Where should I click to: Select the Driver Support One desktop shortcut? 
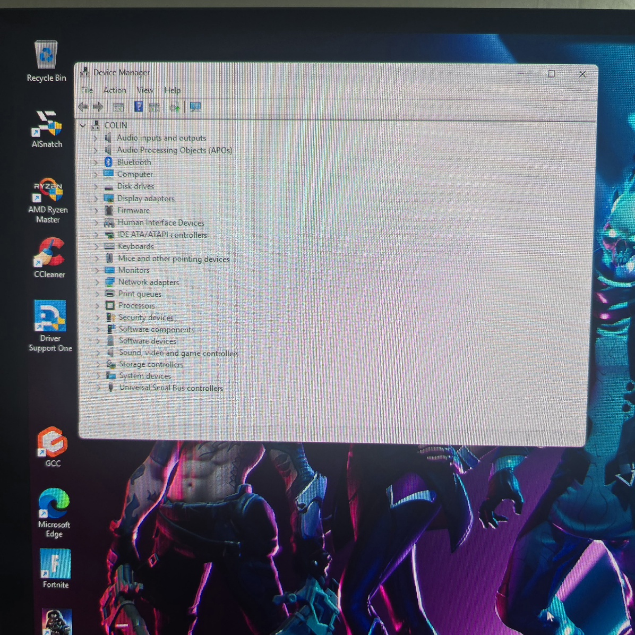pos(50,326)
